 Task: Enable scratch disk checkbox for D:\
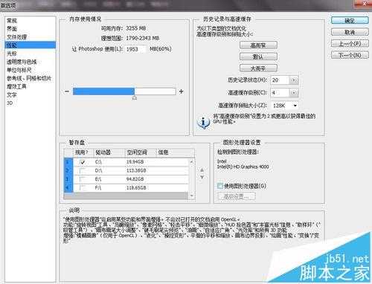pyautogui.click(x=83, y=170)
